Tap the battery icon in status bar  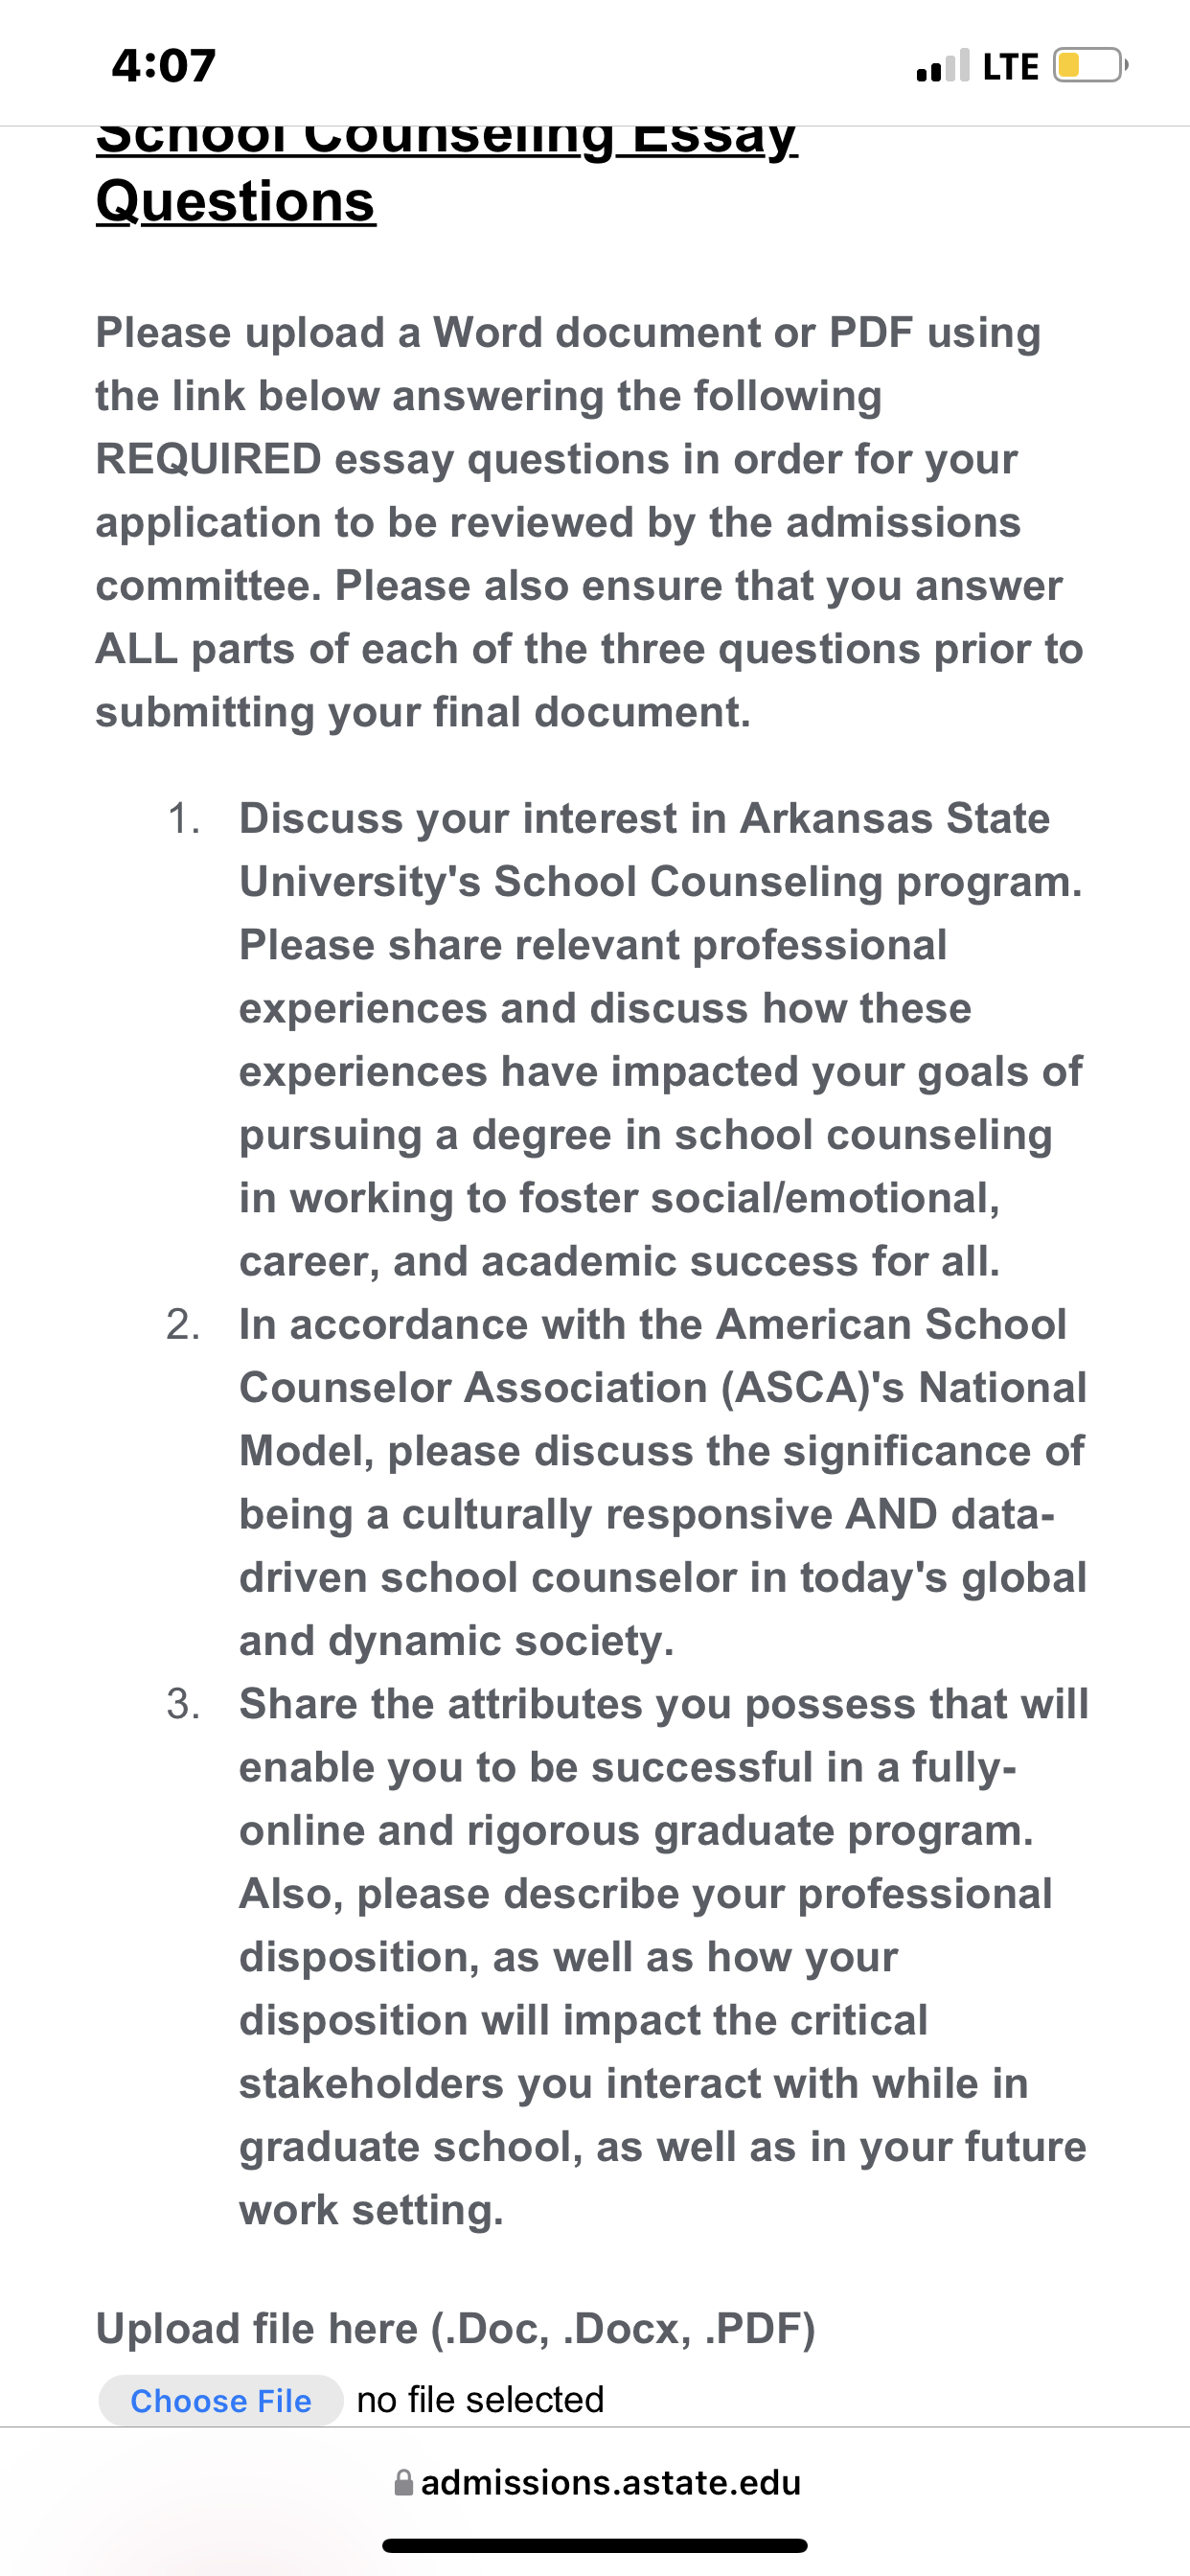coord(1091,66)
